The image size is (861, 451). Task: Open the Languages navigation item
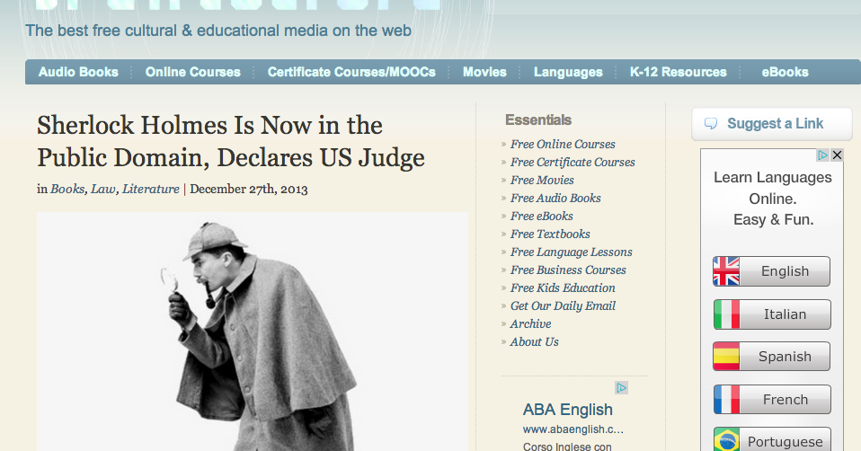568,72
